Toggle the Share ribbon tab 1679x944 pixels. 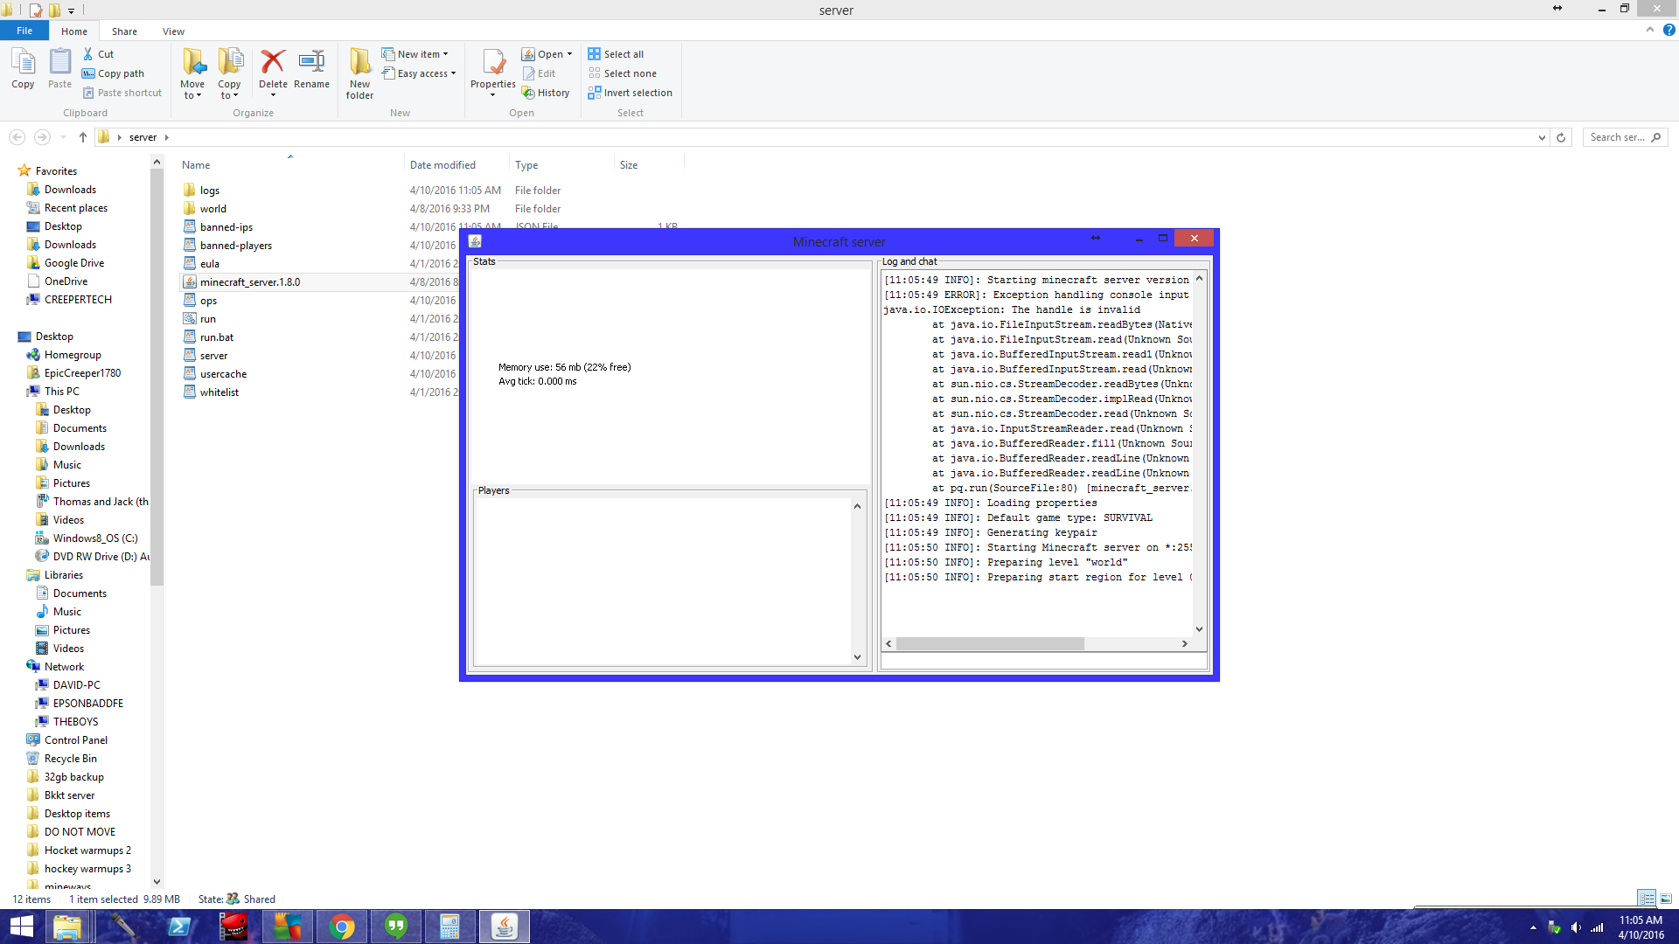[x=123, y=31]
